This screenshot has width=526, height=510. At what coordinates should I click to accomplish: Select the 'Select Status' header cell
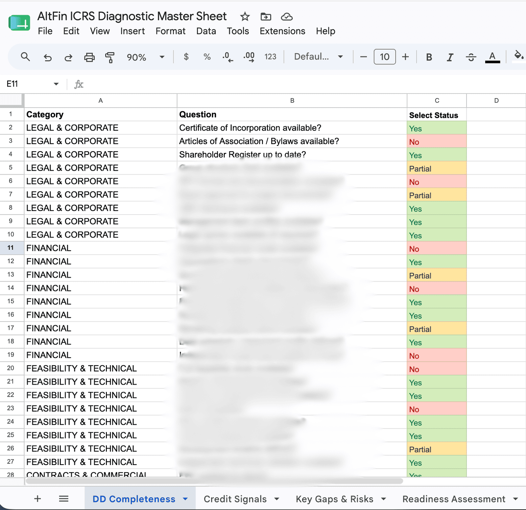click(x=437, y=115)
